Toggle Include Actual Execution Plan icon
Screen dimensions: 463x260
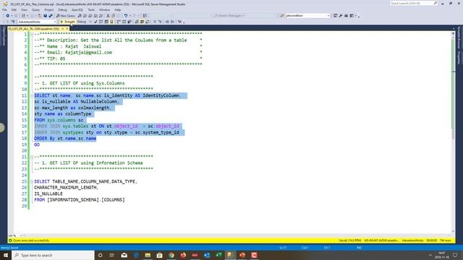(x=119, y=22)
